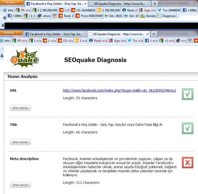This screenshot has width=198, height=194.
Task: Close the Facebook tab in the top window
Action: pos(85,4)
